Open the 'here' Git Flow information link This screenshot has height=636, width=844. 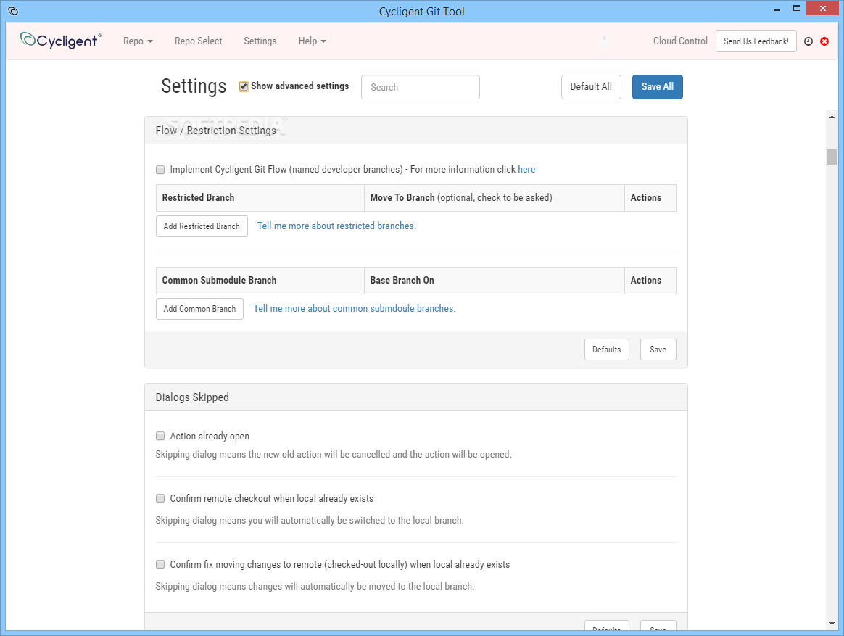point(526,169)
